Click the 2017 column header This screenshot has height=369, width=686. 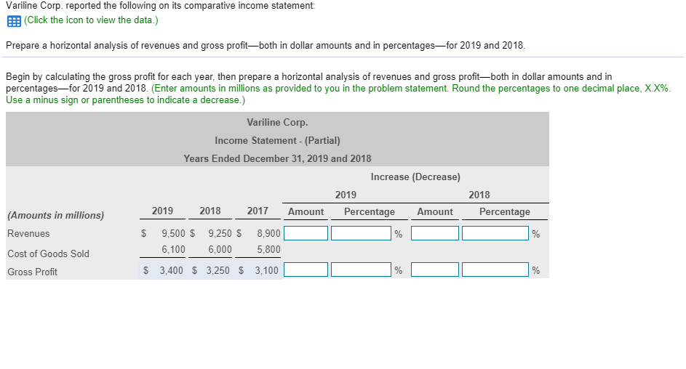tap(258, 211)
